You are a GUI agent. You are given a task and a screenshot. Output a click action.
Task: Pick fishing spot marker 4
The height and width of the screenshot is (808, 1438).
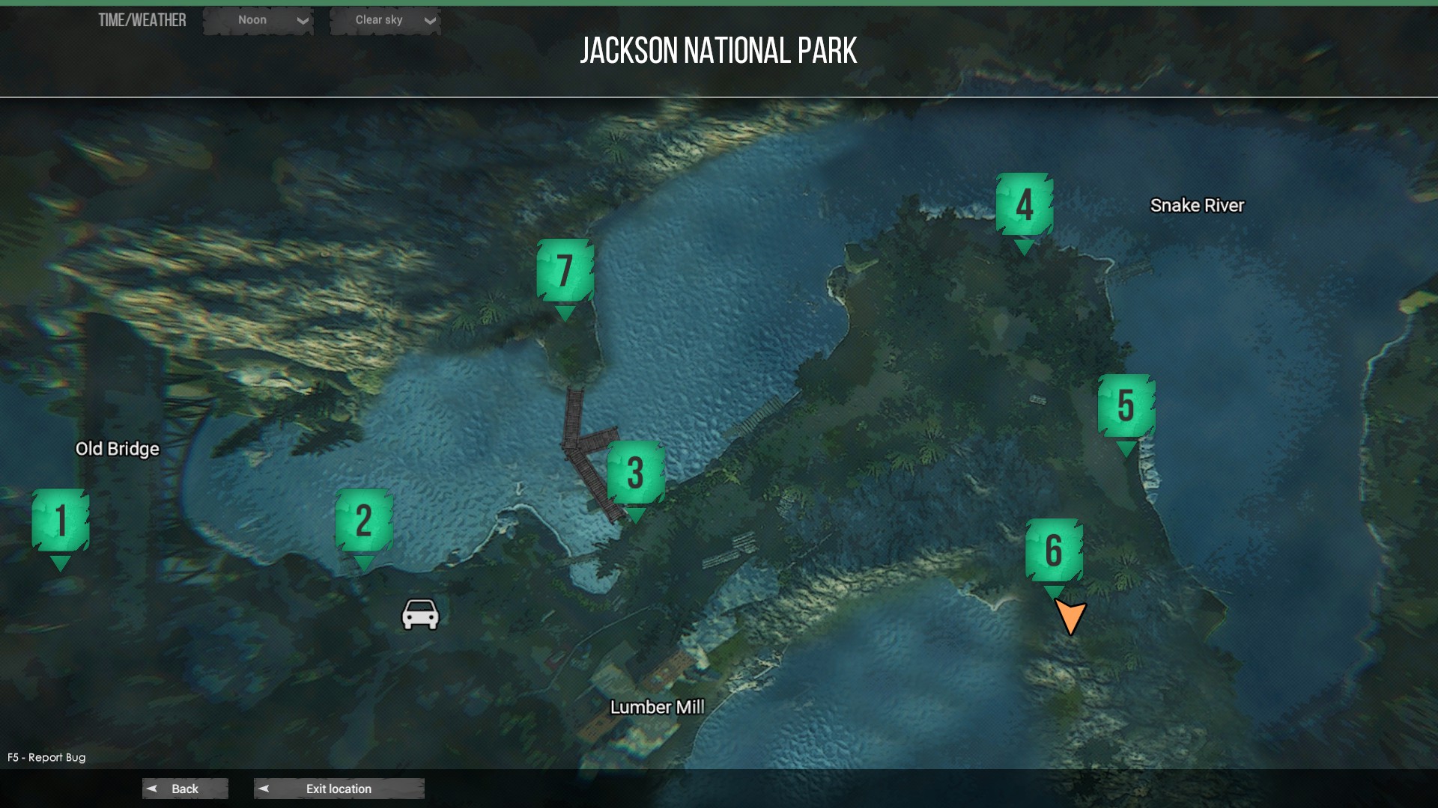1024,206
